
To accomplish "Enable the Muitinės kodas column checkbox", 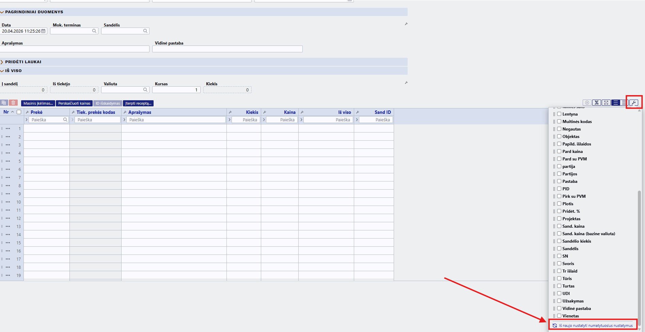I will (x=559, y=121).
